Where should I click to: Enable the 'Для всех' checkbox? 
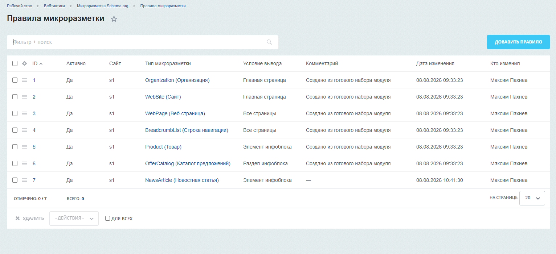[107, 218]
